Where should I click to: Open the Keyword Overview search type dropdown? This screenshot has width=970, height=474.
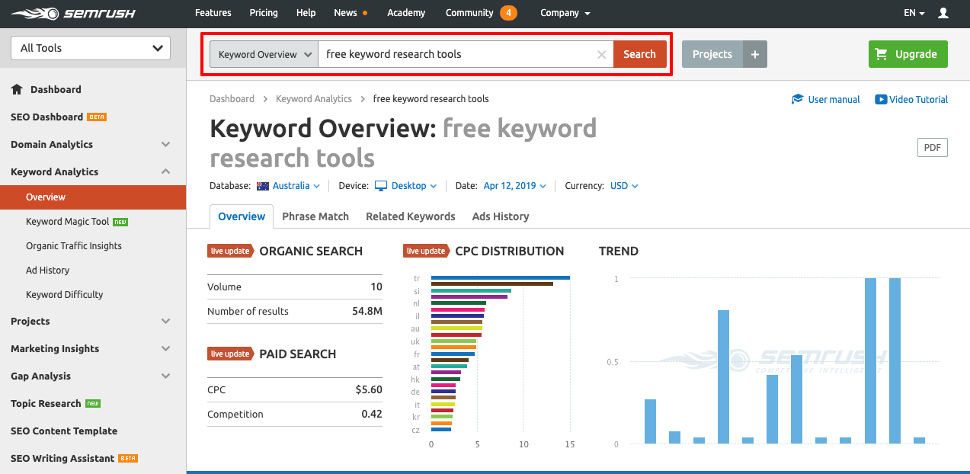point(264,54)
